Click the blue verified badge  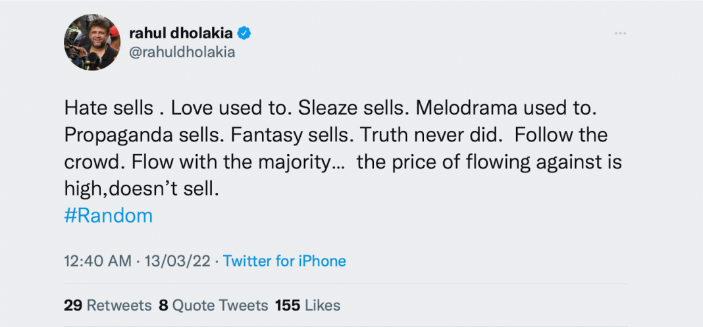pos(244,33)
